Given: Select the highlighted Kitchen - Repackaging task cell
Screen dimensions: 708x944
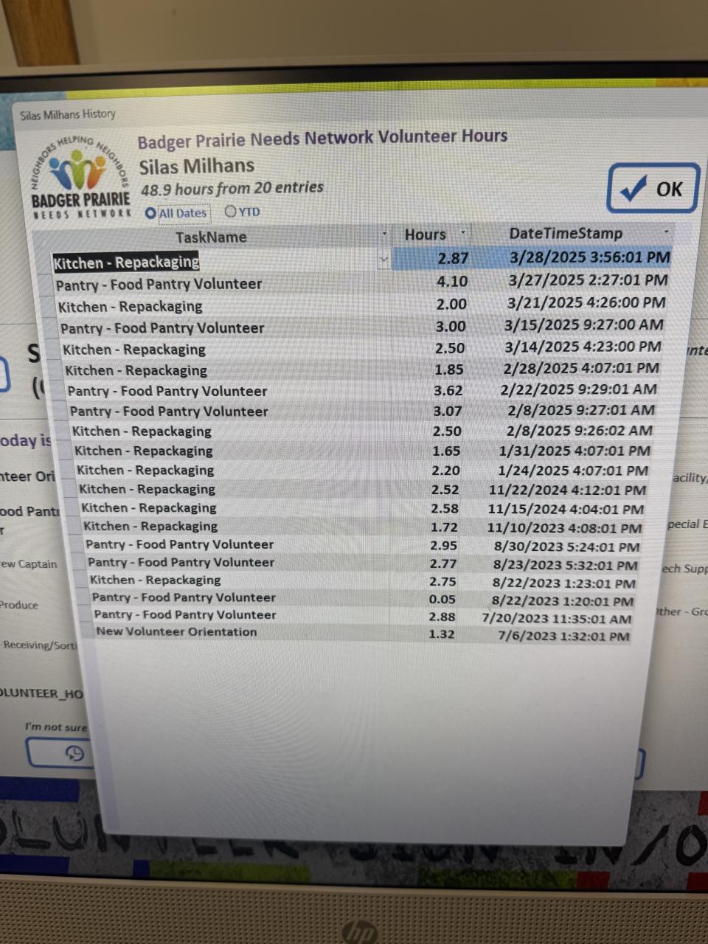Looking at the screenshot, I should point(126,263).
